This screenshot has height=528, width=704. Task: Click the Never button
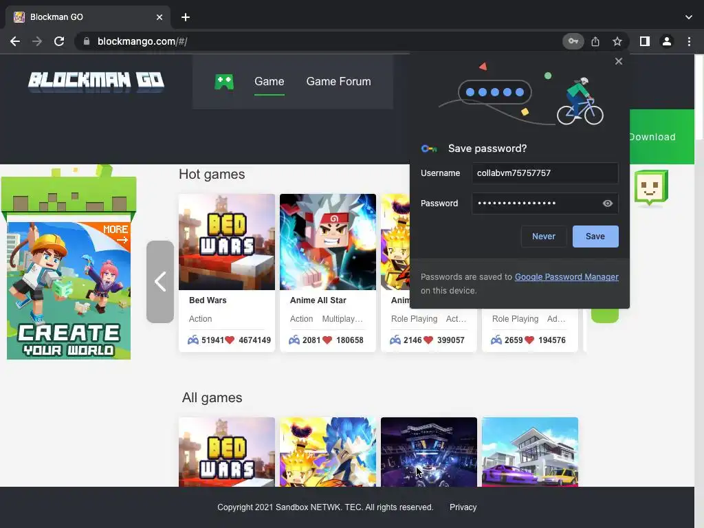(543, 236)
